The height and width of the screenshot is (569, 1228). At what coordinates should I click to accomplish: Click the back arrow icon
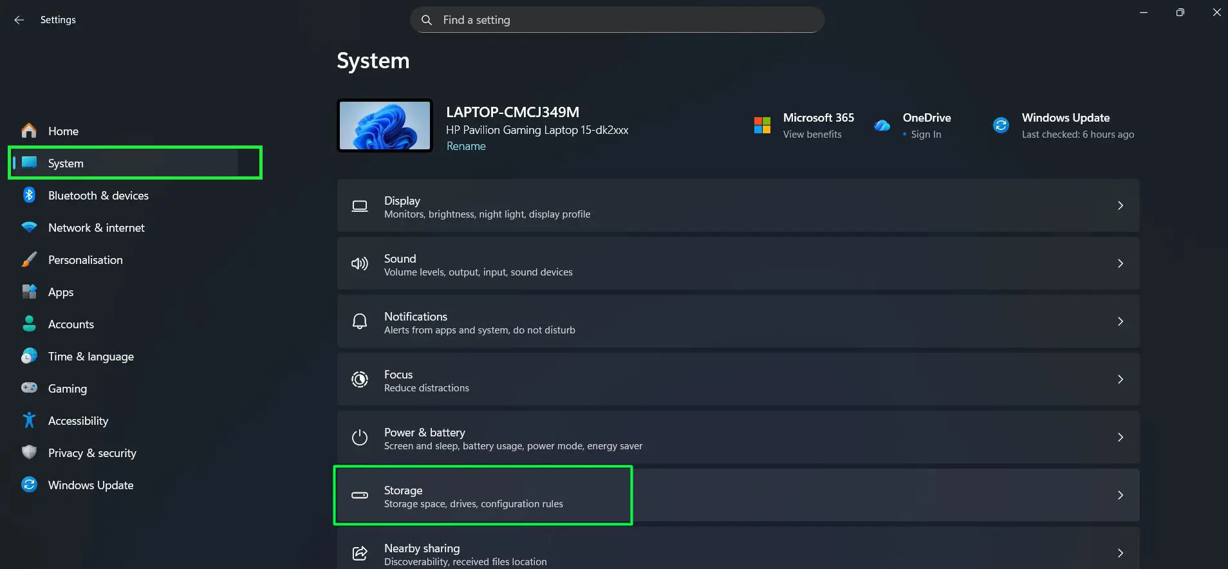19,20
